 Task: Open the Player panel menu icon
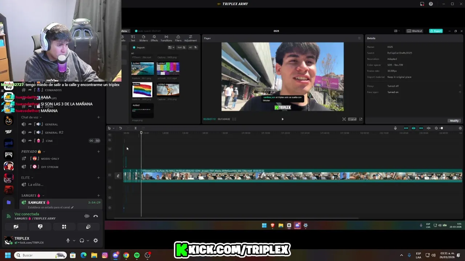pos(360,38)
